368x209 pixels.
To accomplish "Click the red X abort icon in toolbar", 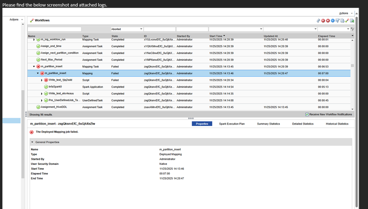I will click(x=328, y=21).
